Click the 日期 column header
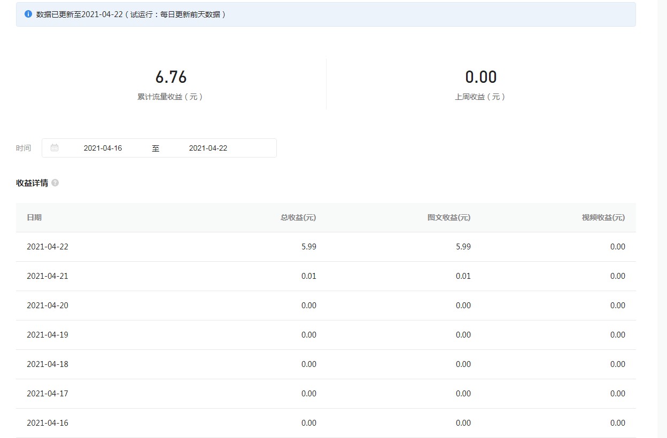The image size is (667, 438). pyautogui.click(x=34, y=217)
